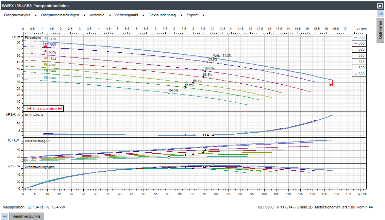Open the Export menu
The height and width of the screenshot is (220, 385).
pos(195,15)
